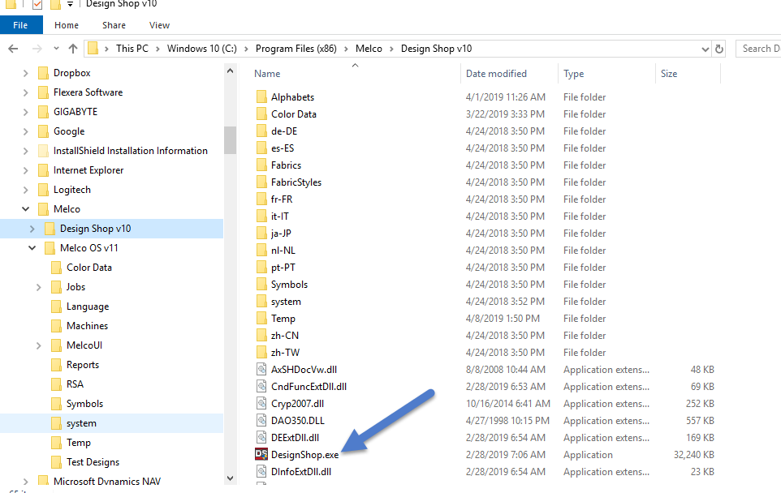The width and height of the screenshot is (781, 493).
Task: Collapse the Melco OS v11 tree node
Action: tap(32, 248)
